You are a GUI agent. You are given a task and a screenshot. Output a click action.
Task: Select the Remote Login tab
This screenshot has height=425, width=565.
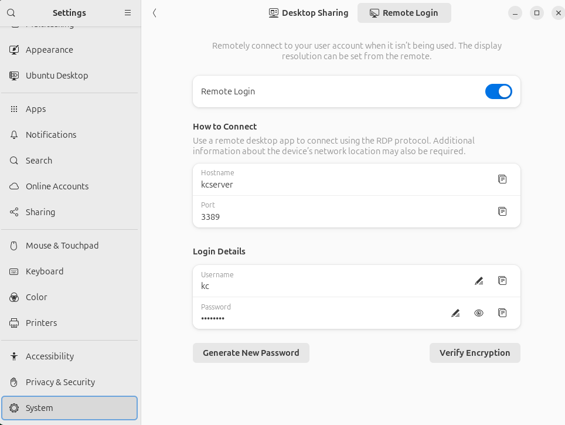point(404,12)
